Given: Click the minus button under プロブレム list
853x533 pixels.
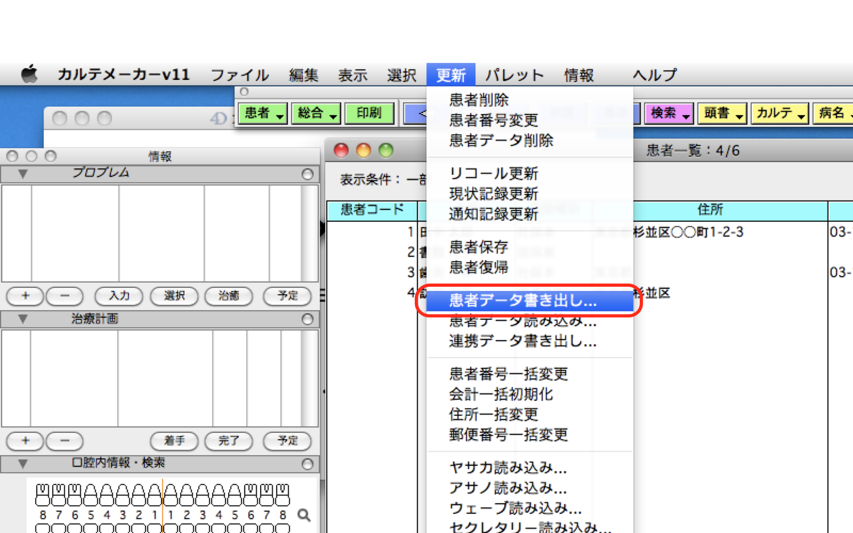Looking at the screenshot, I should click(65, 296).
